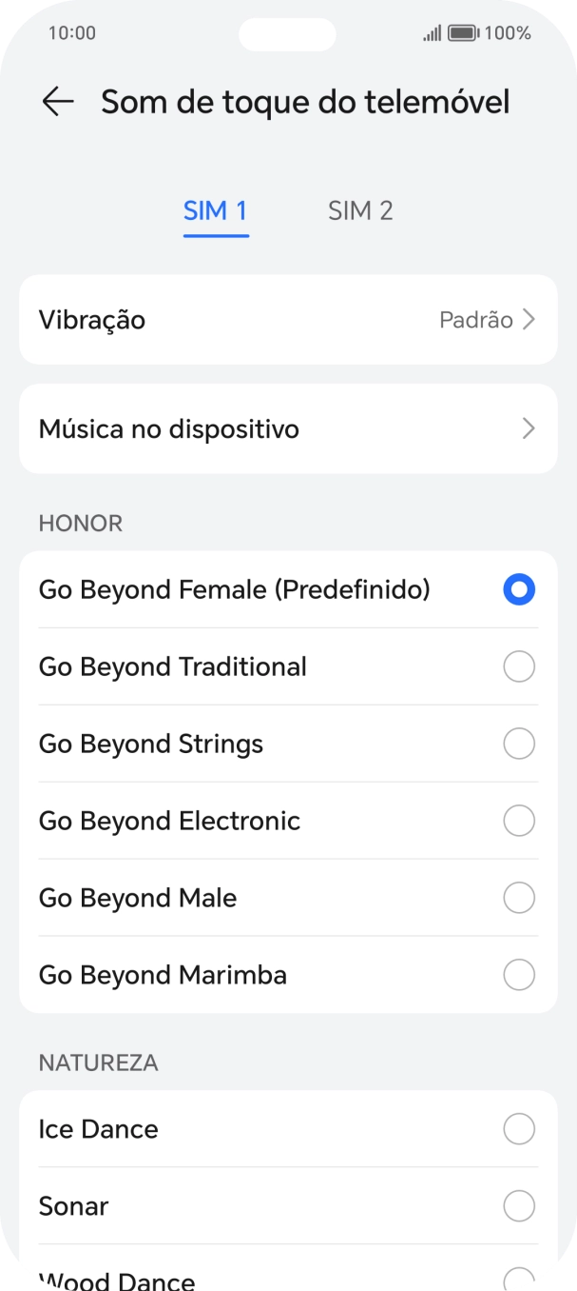Expand Música no dispositivo with its chevron

(529, 428)
